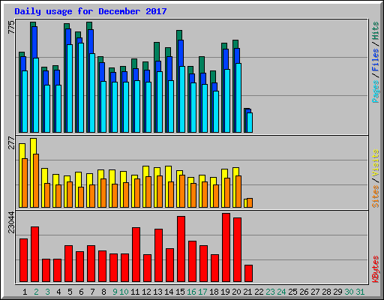Viewport: 384px width, 300px height.
Task: Click day label 3 on the x-axis
Action: pos(47,292)
